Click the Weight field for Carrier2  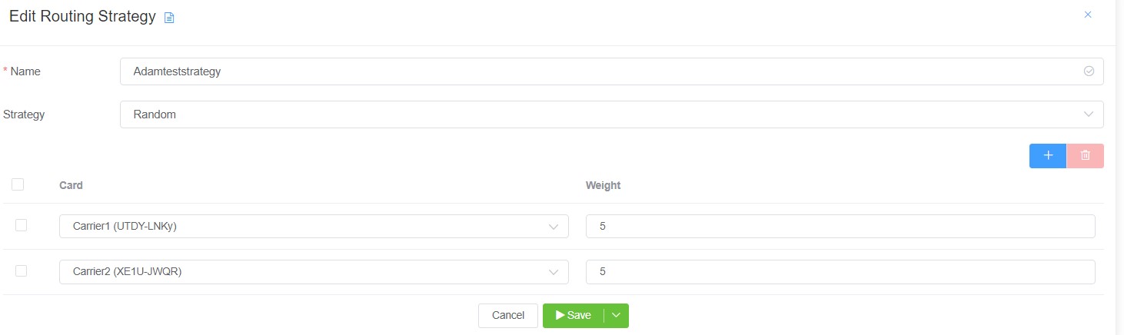tap(840, 271)
